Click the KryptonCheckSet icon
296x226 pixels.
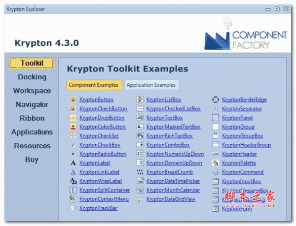[73, 136]
